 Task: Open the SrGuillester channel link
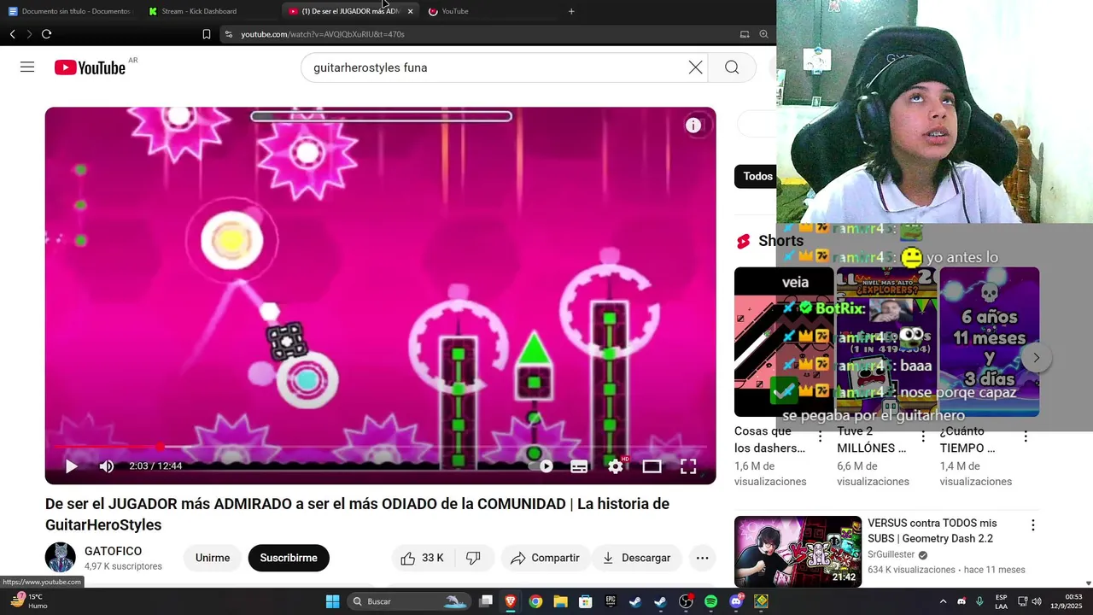pyautogui.click(x=891, y=554)
